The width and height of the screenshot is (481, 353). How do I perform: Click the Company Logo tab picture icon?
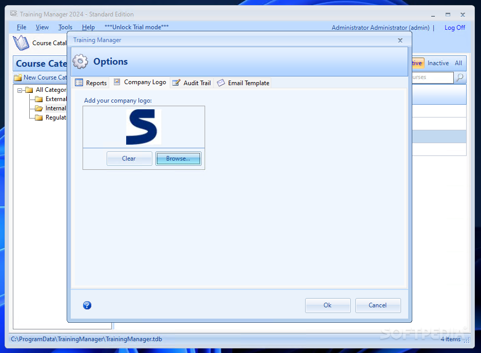click(117, 82)
